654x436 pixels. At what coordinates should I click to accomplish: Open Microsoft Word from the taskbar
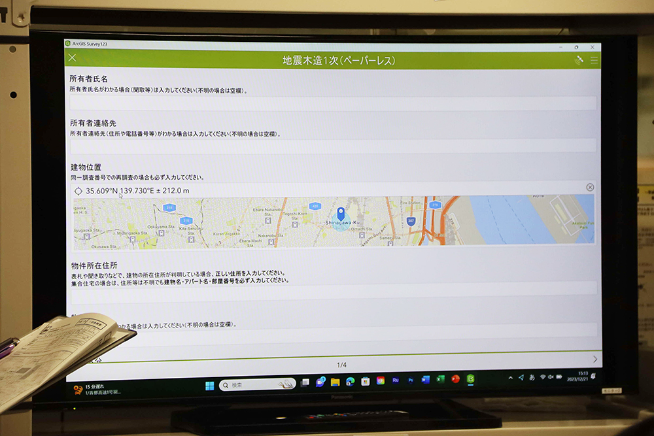coord(426,379)
